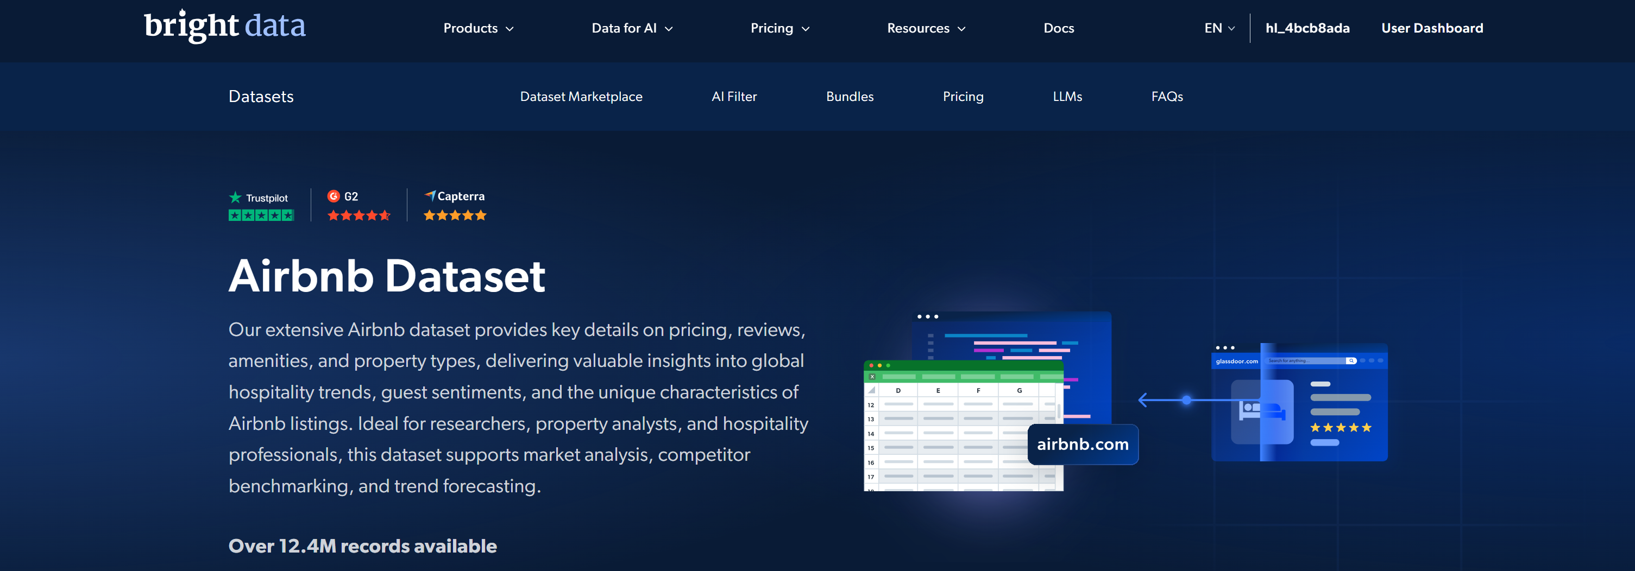Switch to the FAQs section
1635x571 pixels.
coord(1167,97)
